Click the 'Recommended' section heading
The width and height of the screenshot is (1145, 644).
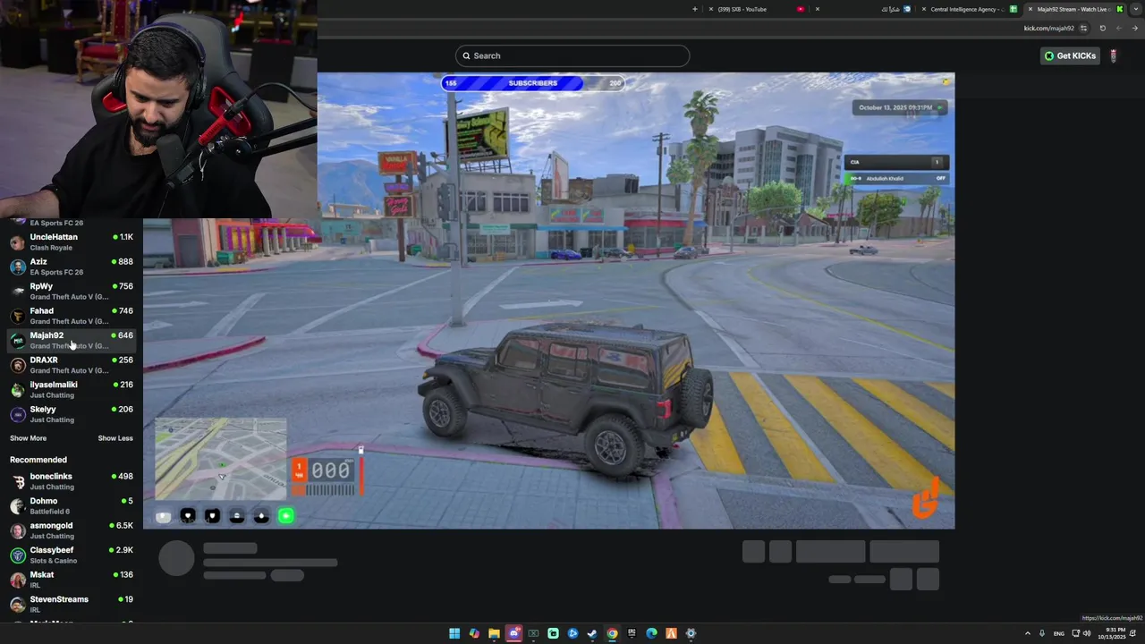pyautogui.click(x=38, y=460)
